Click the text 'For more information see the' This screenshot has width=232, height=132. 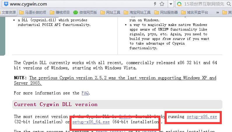click(47, 93)
